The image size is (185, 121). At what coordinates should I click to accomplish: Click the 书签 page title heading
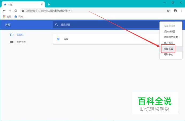point(7,25)
